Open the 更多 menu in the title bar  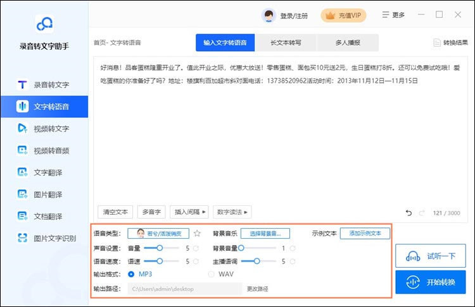coord(393,15)
